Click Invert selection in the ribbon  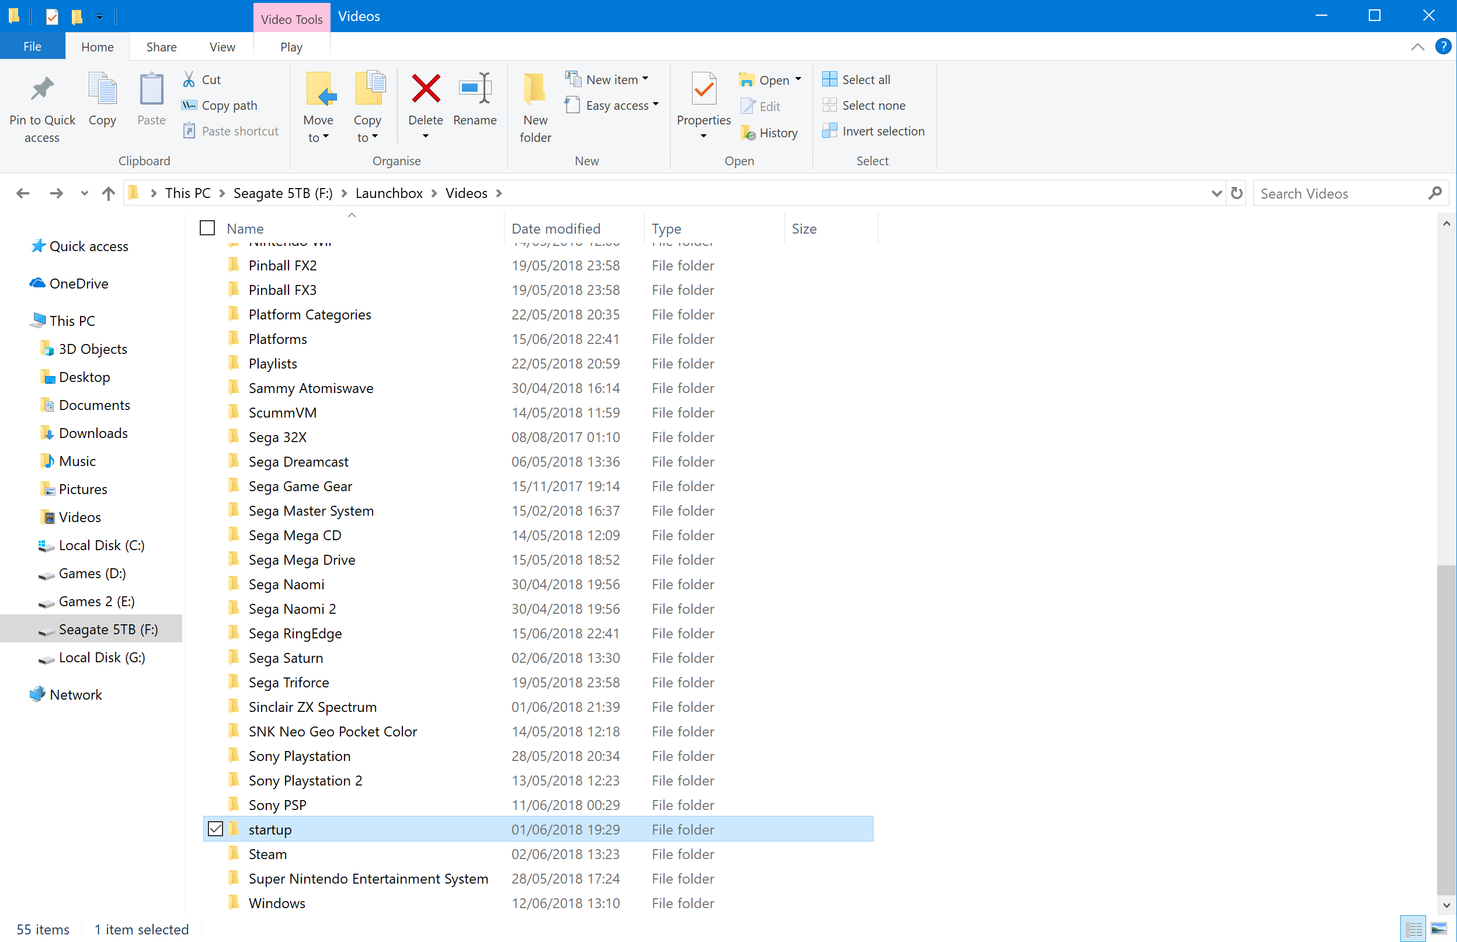tap(874, 131)
